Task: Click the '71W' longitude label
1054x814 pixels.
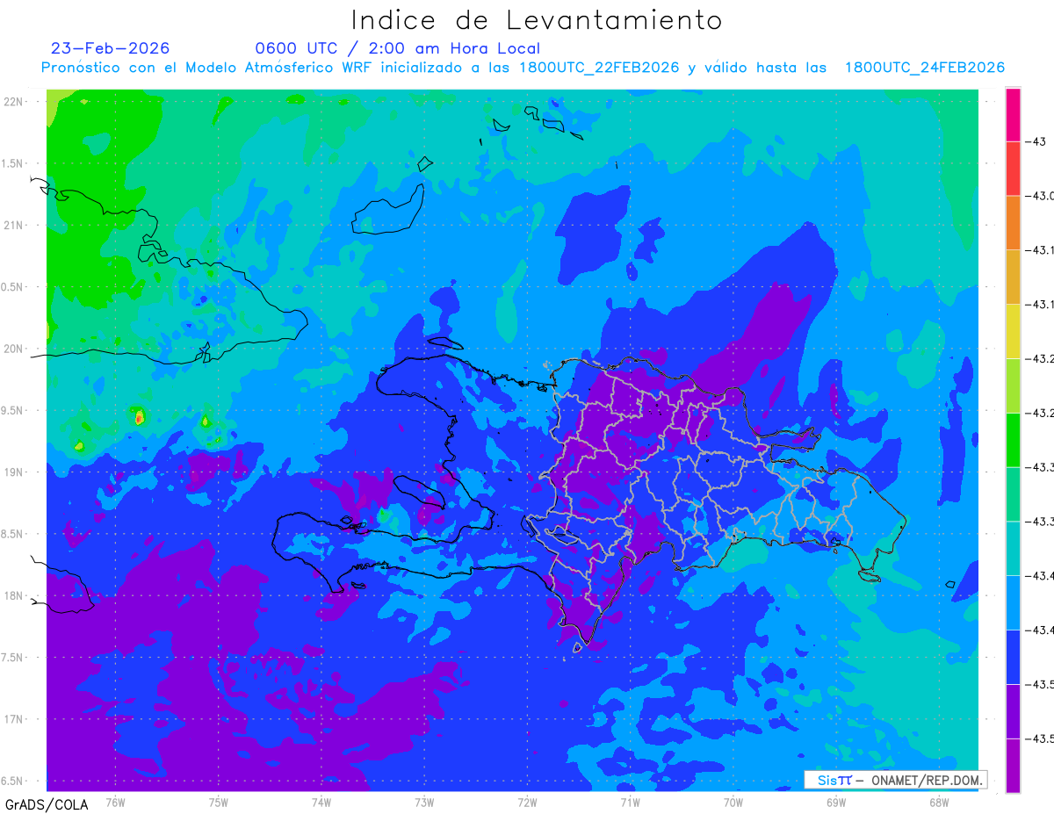Action: click(x=630, y=803)
